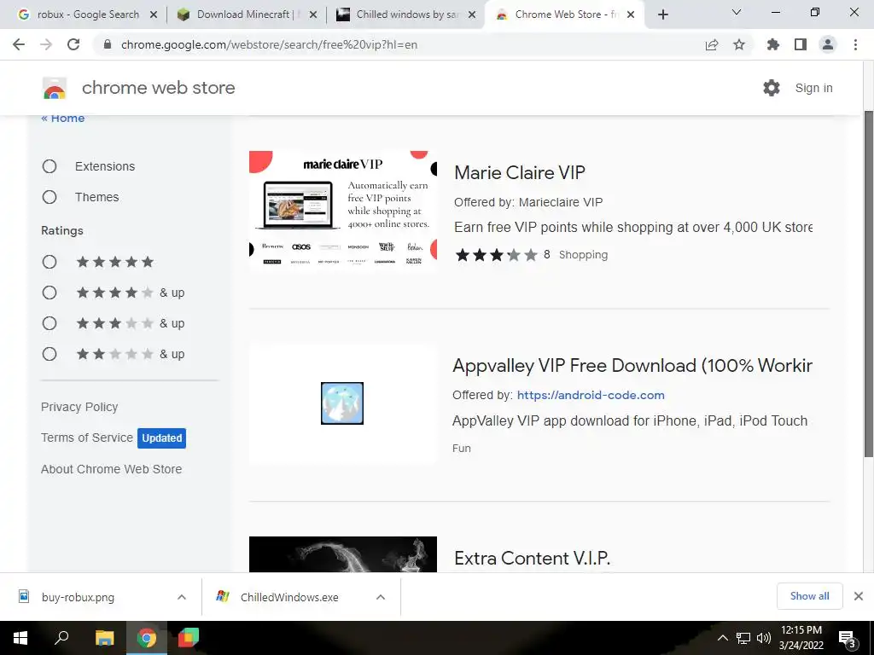Open File Explorer from the taskbar
Viewport: 874px width, 655px height.
pyautogui.click(x=104, y=638)
